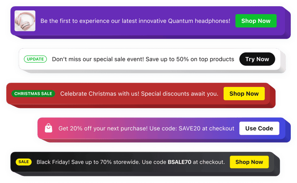Click the green-outlined UPDATE badge
Viewport: 297px width, 183px height.
coord(35,59)
